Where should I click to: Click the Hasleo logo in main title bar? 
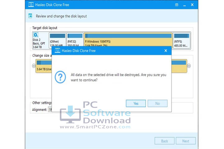coord(31,5)
